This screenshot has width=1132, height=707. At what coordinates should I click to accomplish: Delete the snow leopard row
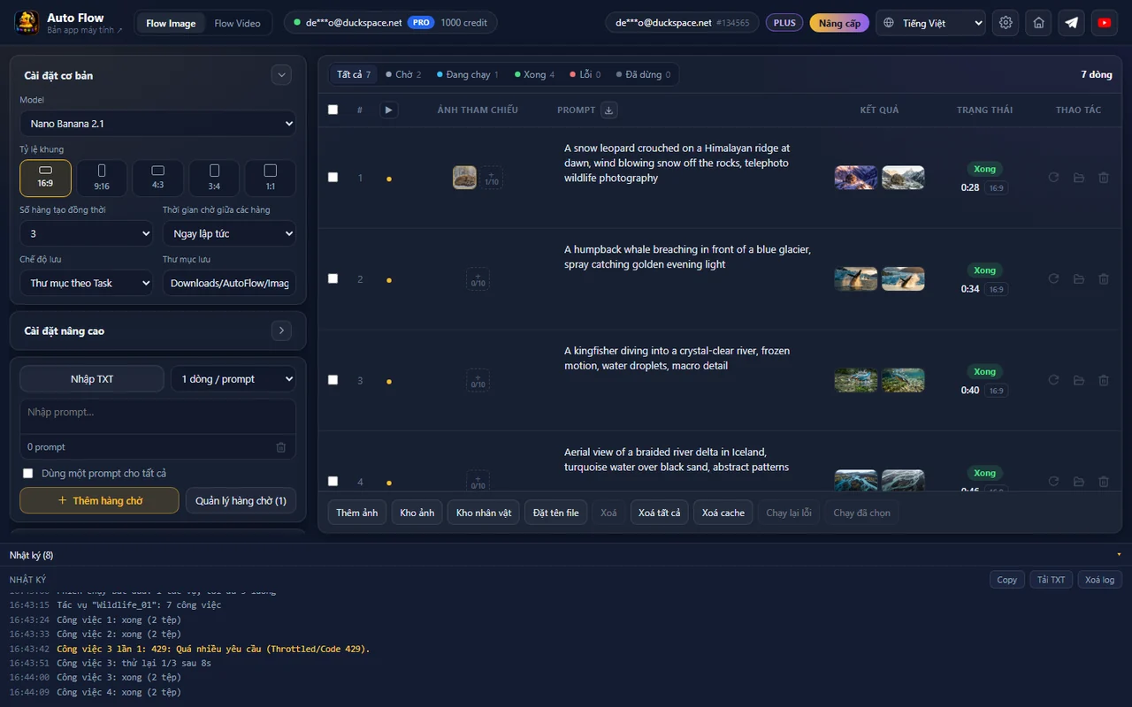point(1104,178)
